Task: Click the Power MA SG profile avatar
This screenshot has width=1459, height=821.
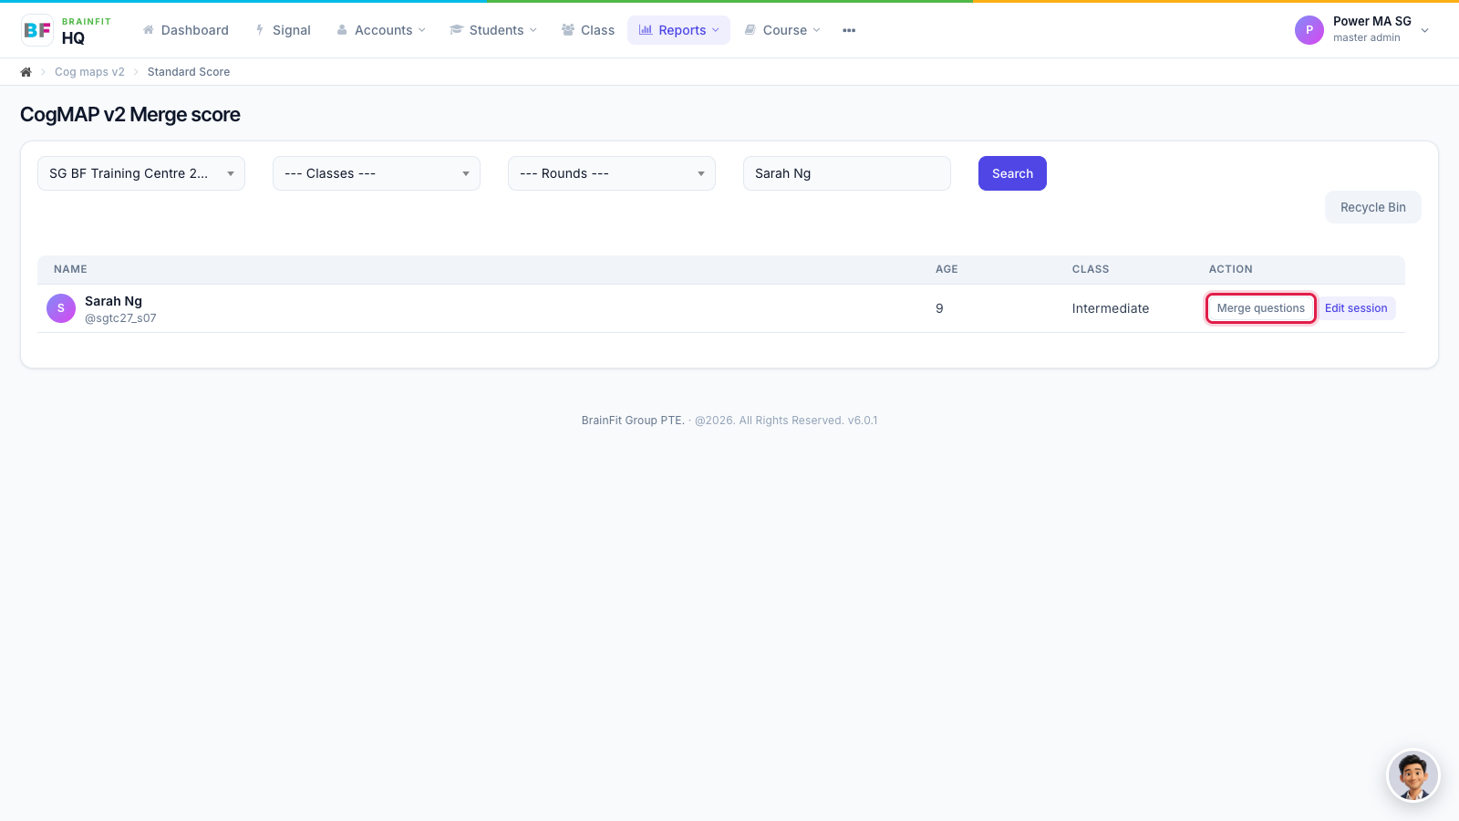Action: coord(1309,30)
